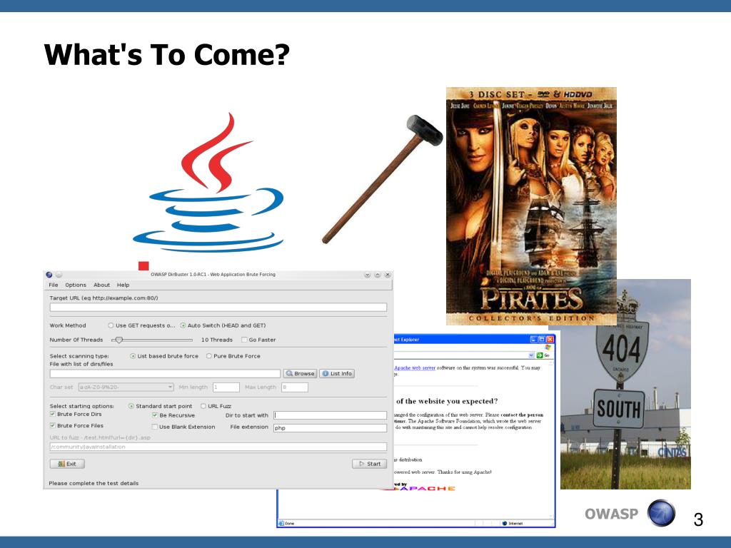Click the URL to fuzz input field
Viewport: 731px width, 548px height.
pos(218,447)
